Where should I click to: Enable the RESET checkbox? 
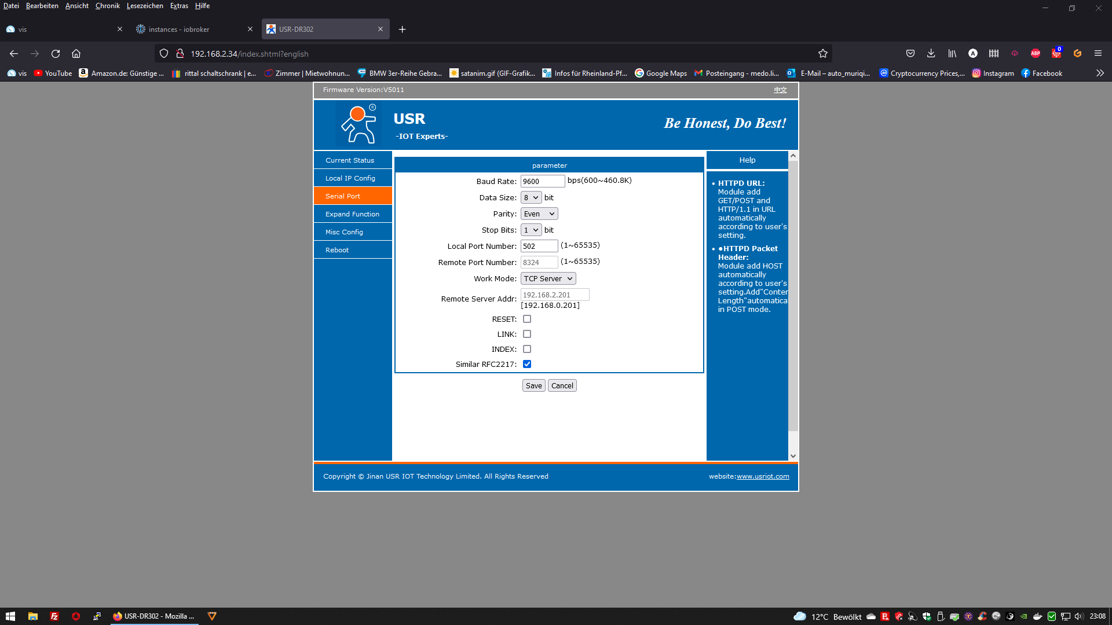(x=526, y=319)
